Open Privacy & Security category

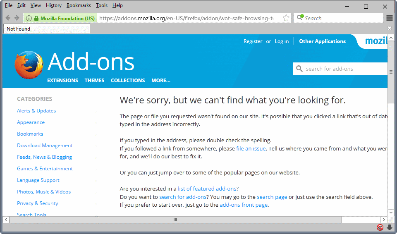point(38,203)
